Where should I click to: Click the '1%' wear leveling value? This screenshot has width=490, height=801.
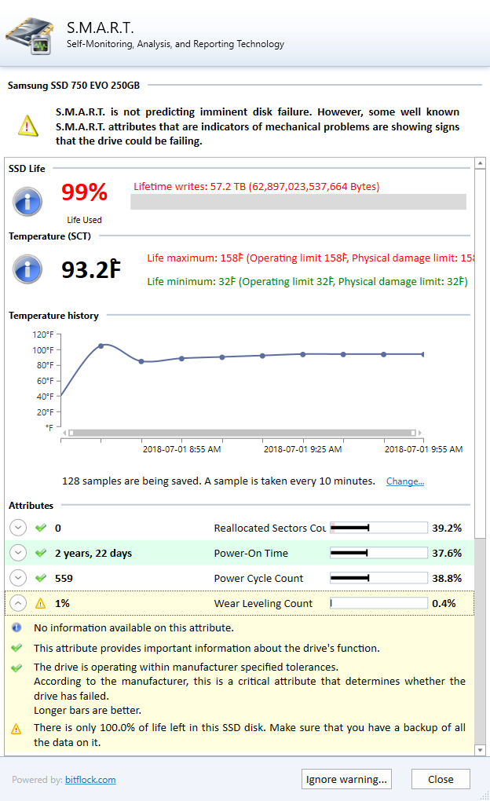point(62,603)
